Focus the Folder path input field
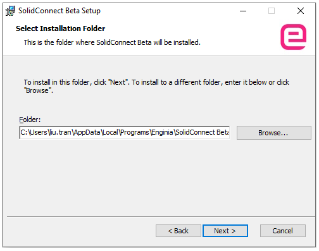 tap(125, 133)
